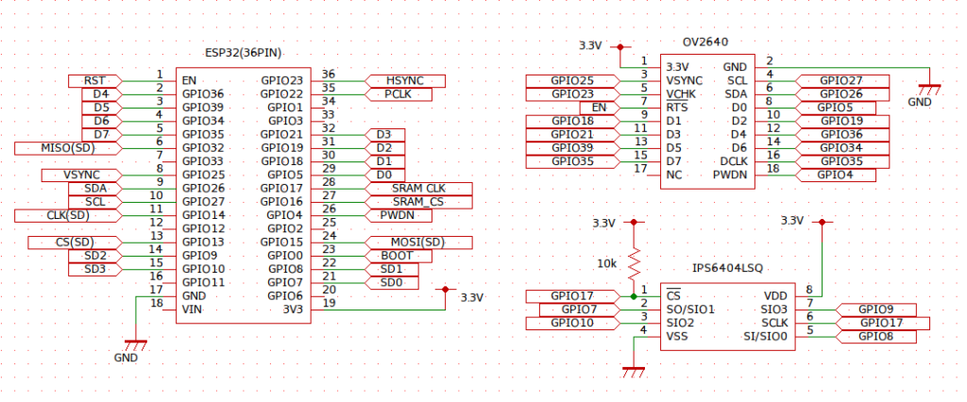Image resolution: width=967 pixels, height=402 pixels.
Task: Select the IPS6404LSQ component title
Action: coord(728,268)
